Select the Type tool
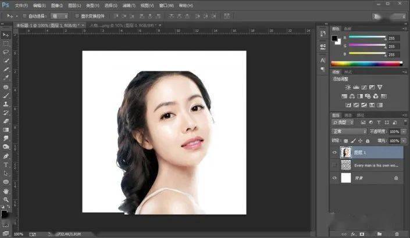 pos(6,165)
